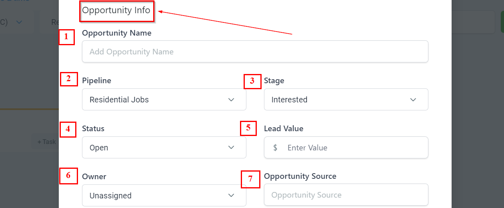This screenshot has width=504, height=208.
Task: Click the chevron arrow in the Stage box
Action: click(x=413, y=100)
